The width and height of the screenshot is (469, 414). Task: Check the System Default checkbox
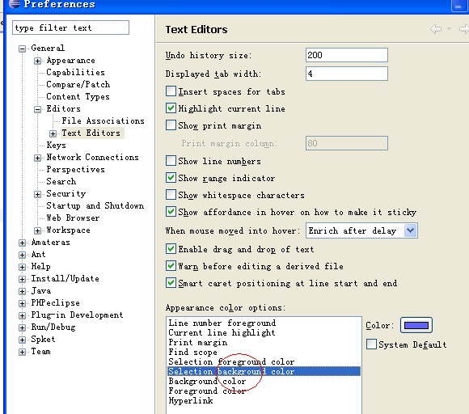371,344
